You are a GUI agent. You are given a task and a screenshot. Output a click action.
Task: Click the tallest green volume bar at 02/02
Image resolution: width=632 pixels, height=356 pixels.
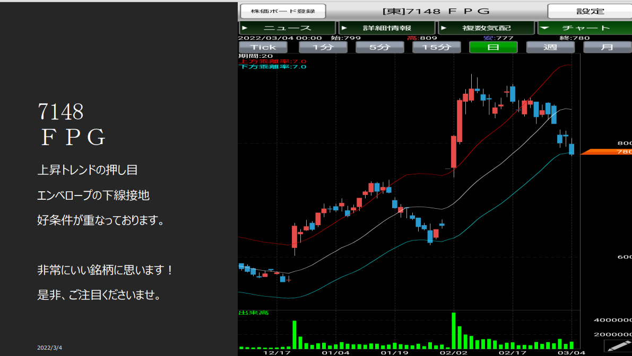(x=454, y=331)
